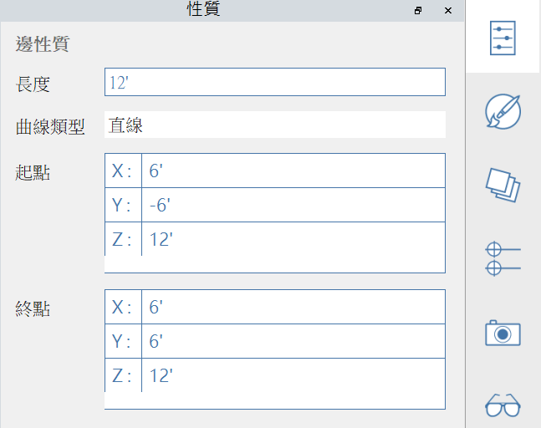Click the 邊性質 section heading
541x428 pixels.
point(42,45)
